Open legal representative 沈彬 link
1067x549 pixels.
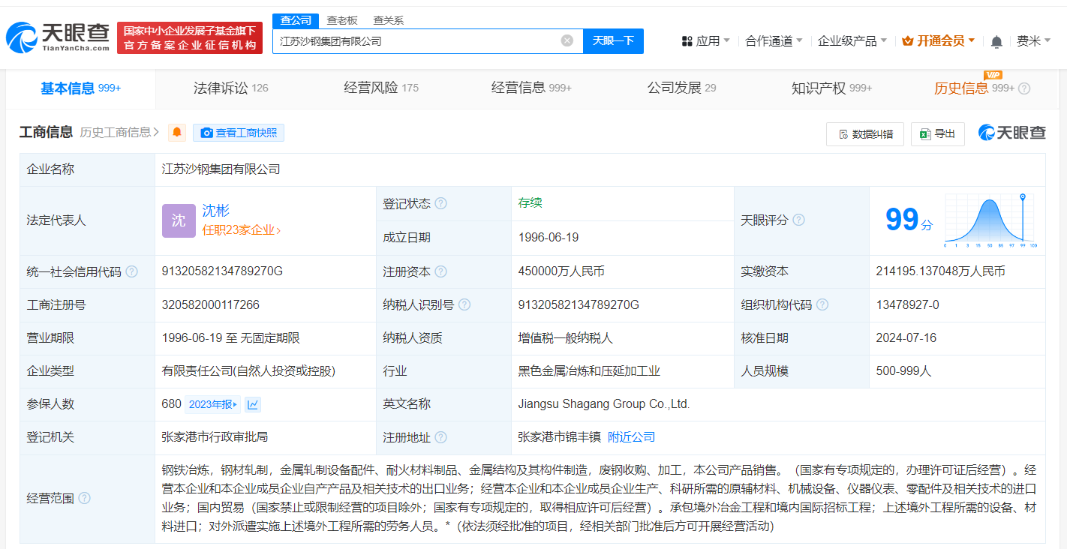click(215, 211)
